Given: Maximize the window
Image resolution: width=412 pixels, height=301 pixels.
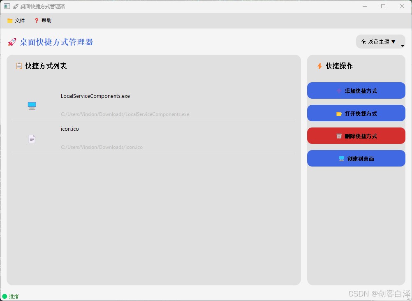Looking at the screenshot, I should click(x=383, y=6).
